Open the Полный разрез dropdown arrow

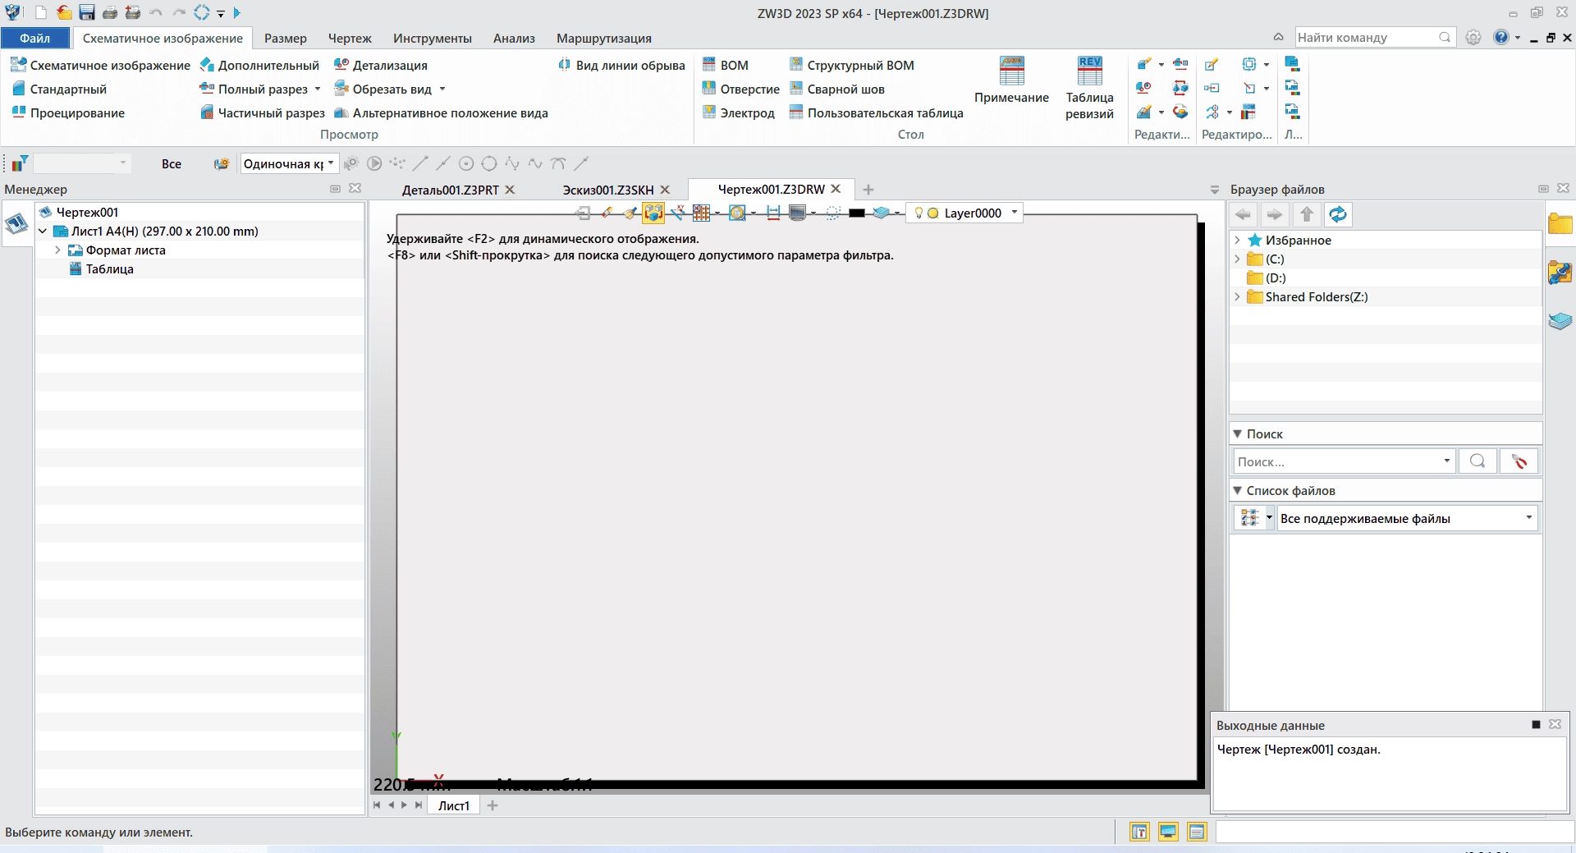[x=318, y=89]
